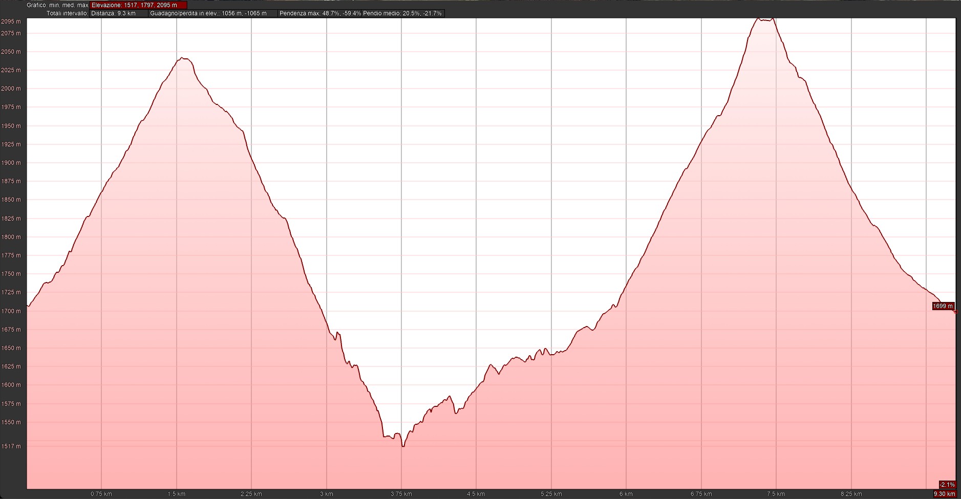Click the 3.75 km x-axis label

click(x=401, y=494)
